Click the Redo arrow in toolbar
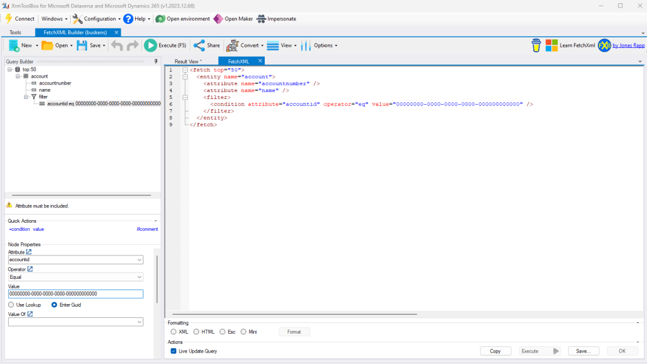This screenshot has height=364, width=647. (x=132, y=45)
